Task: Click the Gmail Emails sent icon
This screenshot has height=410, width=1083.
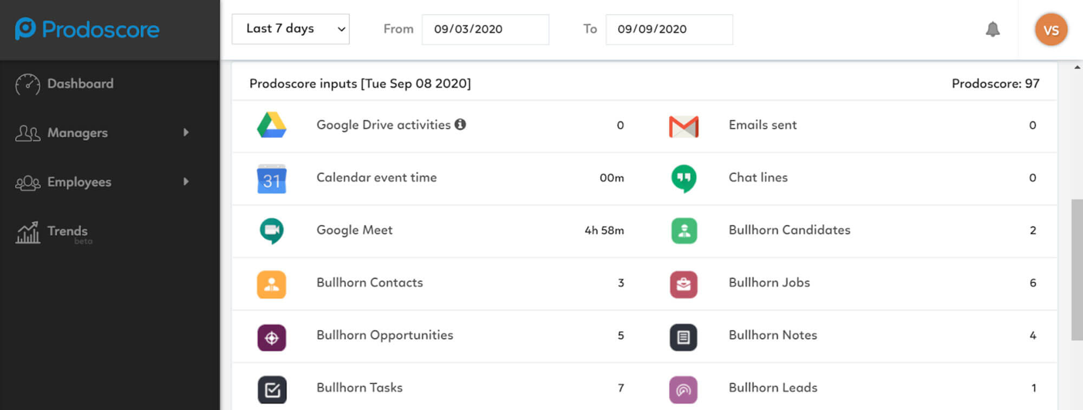Action: pyautogui.click(x=683, y=126)
